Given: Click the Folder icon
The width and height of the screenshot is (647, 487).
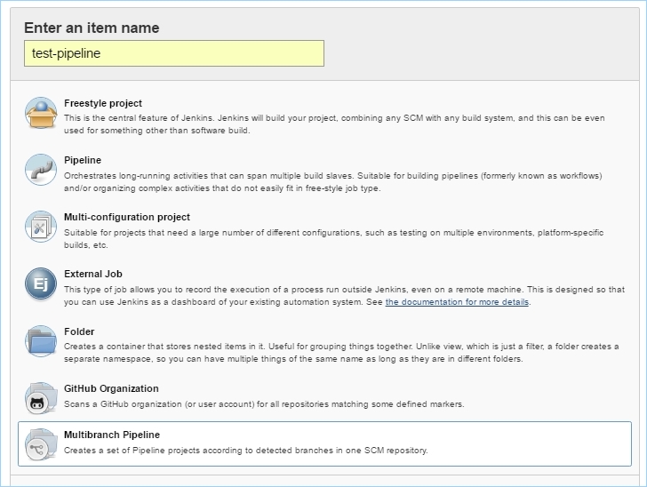Looking at the screenshot, I should tap(41, 340).
